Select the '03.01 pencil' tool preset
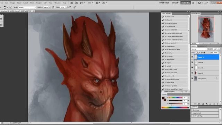Image resolution: width=222 pixels, height=125 pixels. [x=174, y=20]
